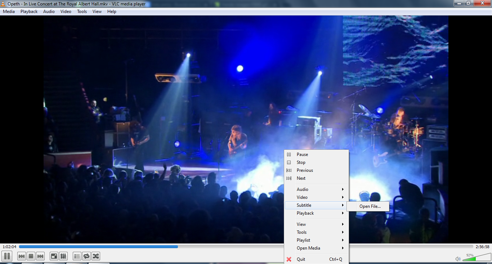Viewport: 492px width, 264px height.
Task: Toggle random shuffle playback button
Action: click(96, 256)
